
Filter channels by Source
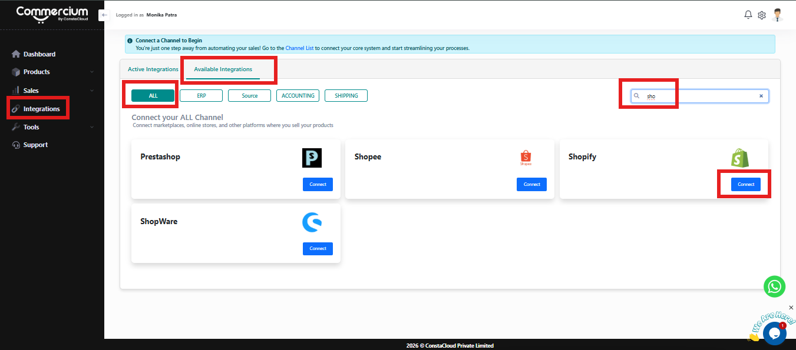coord(250,96)
